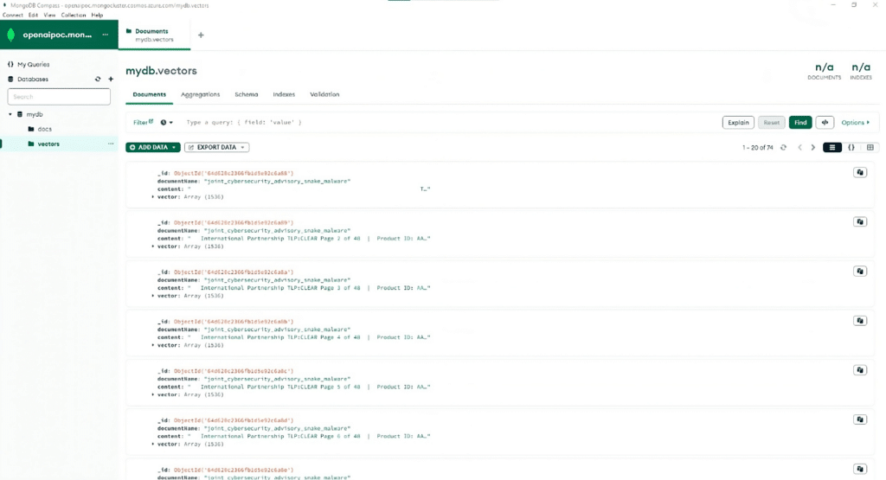Copy the document with ObjectId ending 6a8e

tap(860, 470)
